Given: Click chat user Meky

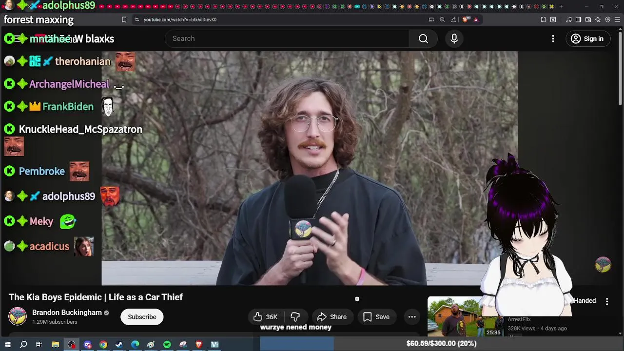Looking at the screenshot, I should [x=41, y=221].
